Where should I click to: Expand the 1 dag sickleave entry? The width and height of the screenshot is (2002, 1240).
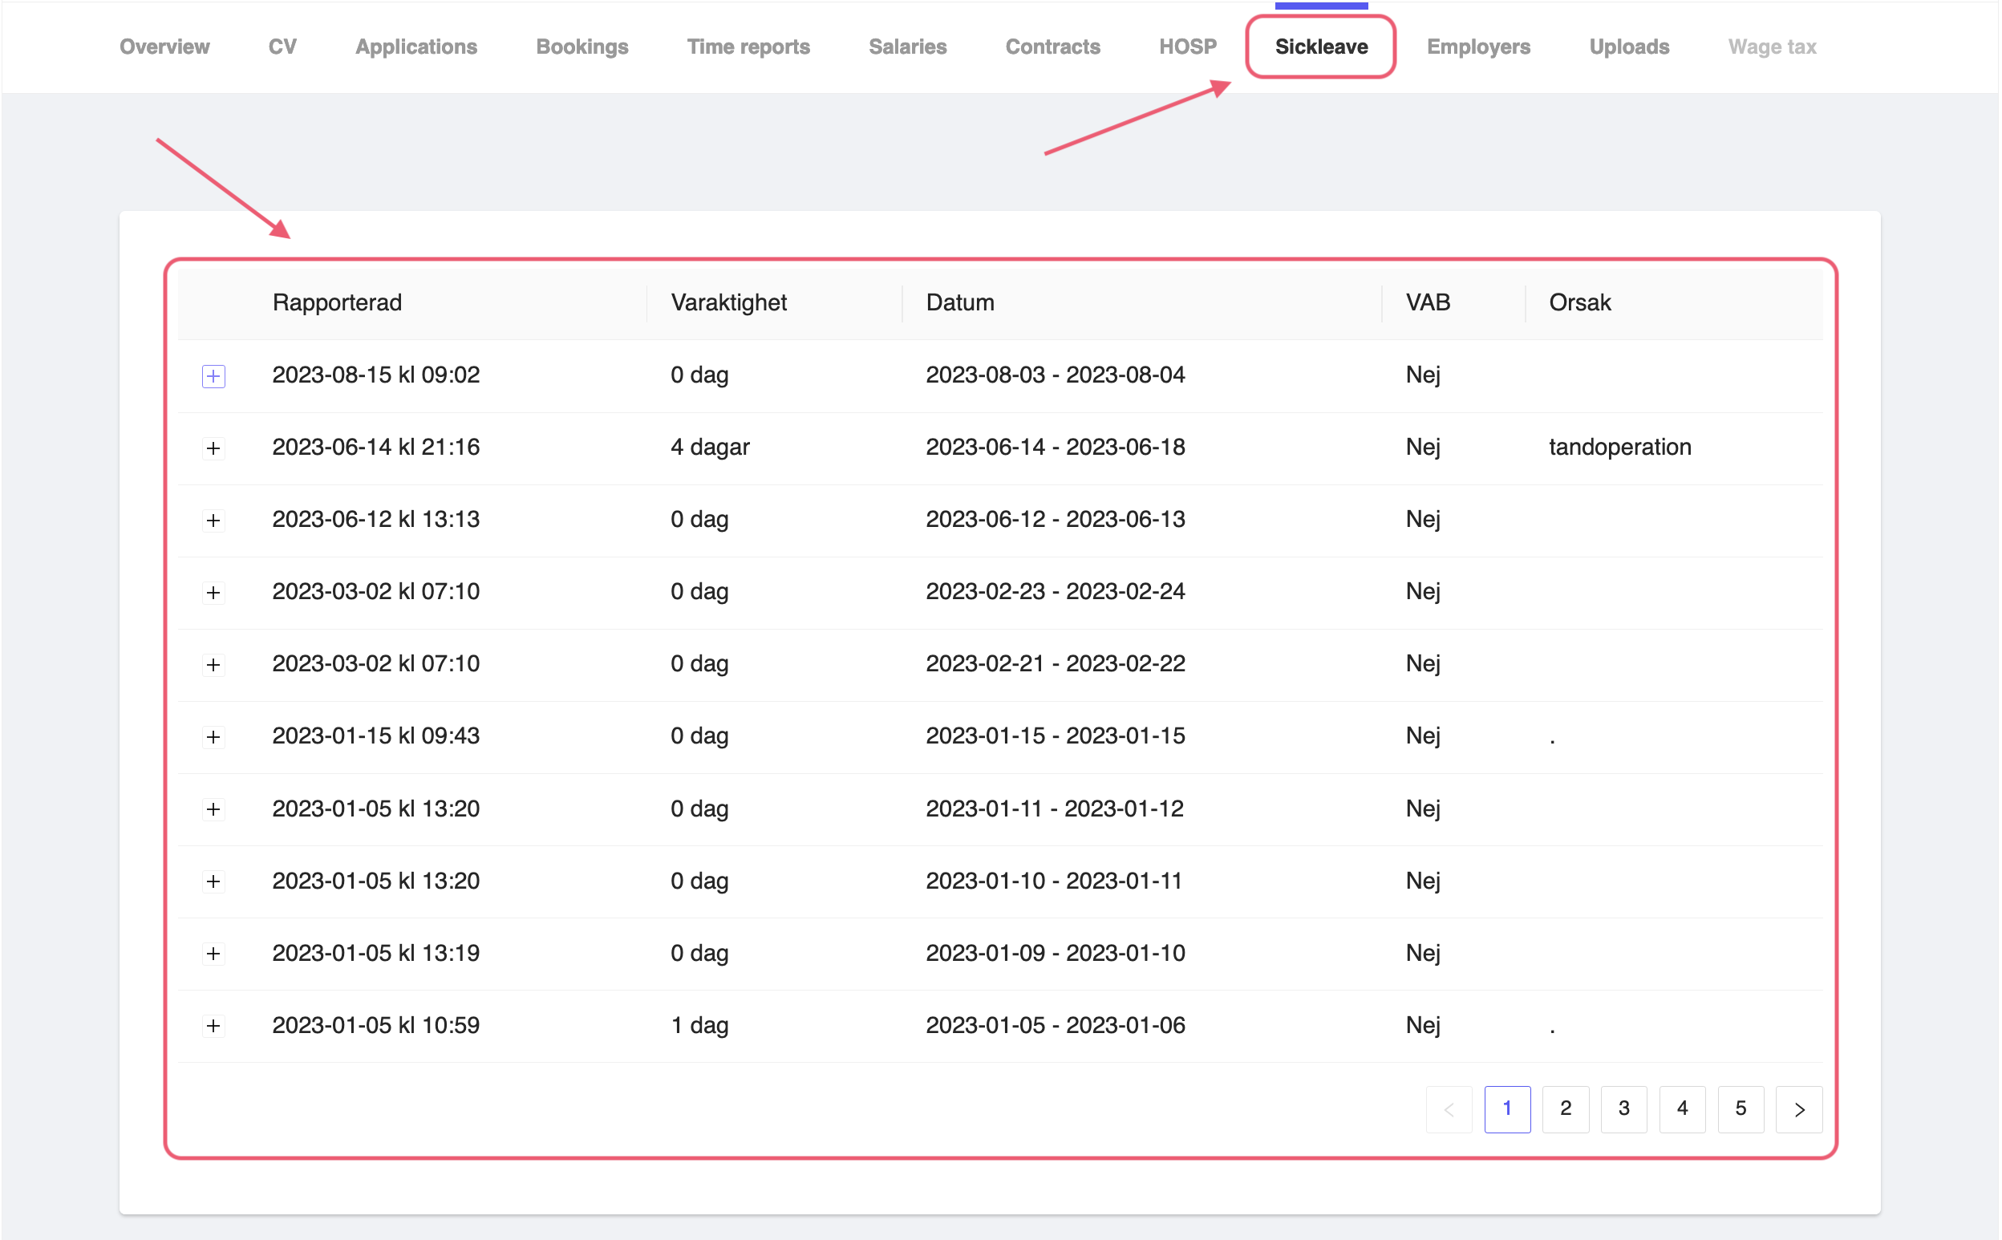click(214, 1026)
